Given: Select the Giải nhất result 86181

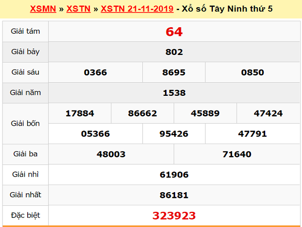Looking at the screenshot, I should 174,195.
